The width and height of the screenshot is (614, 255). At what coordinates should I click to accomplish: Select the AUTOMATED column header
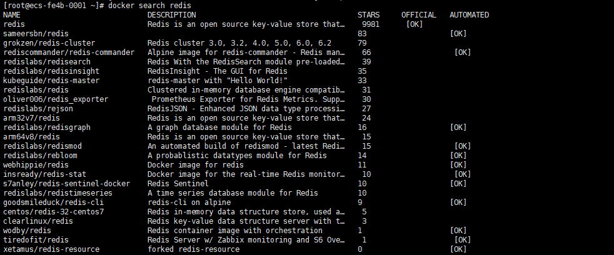(x=469, y=15)
